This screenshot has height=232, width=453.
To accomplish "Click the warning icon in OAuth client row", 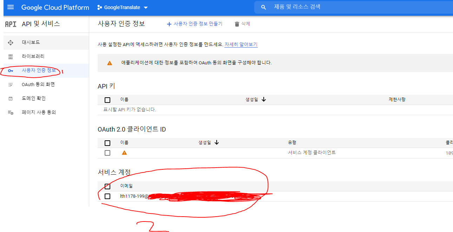I will coord(124,153).
